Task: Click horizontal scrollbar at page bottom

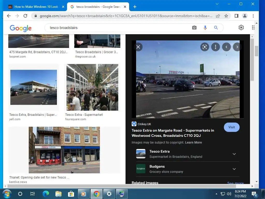Action: (122, 186)
